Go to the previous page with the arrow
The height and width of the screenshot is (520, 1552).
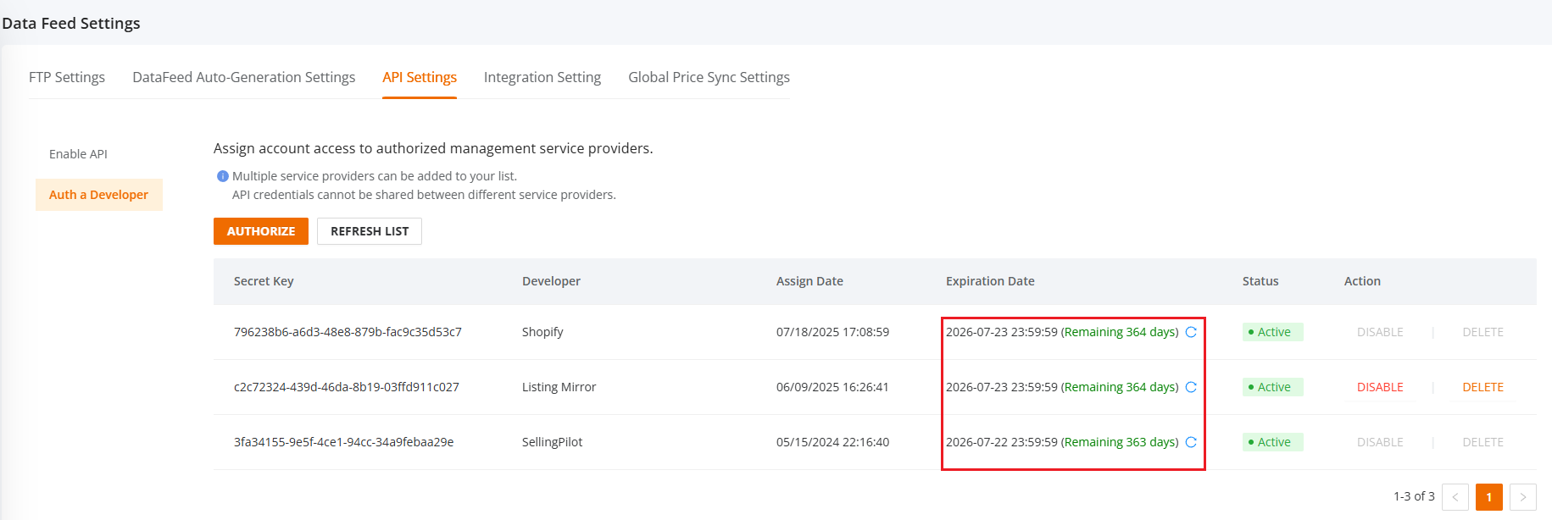(1455, 497)
